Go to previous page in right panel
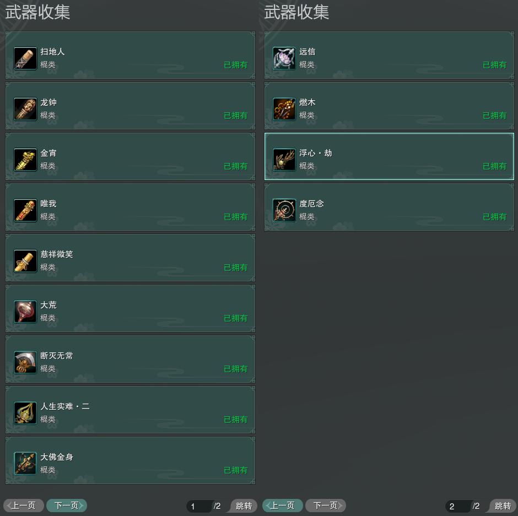Viewport: 518px width, 516px height. point(283,506)
